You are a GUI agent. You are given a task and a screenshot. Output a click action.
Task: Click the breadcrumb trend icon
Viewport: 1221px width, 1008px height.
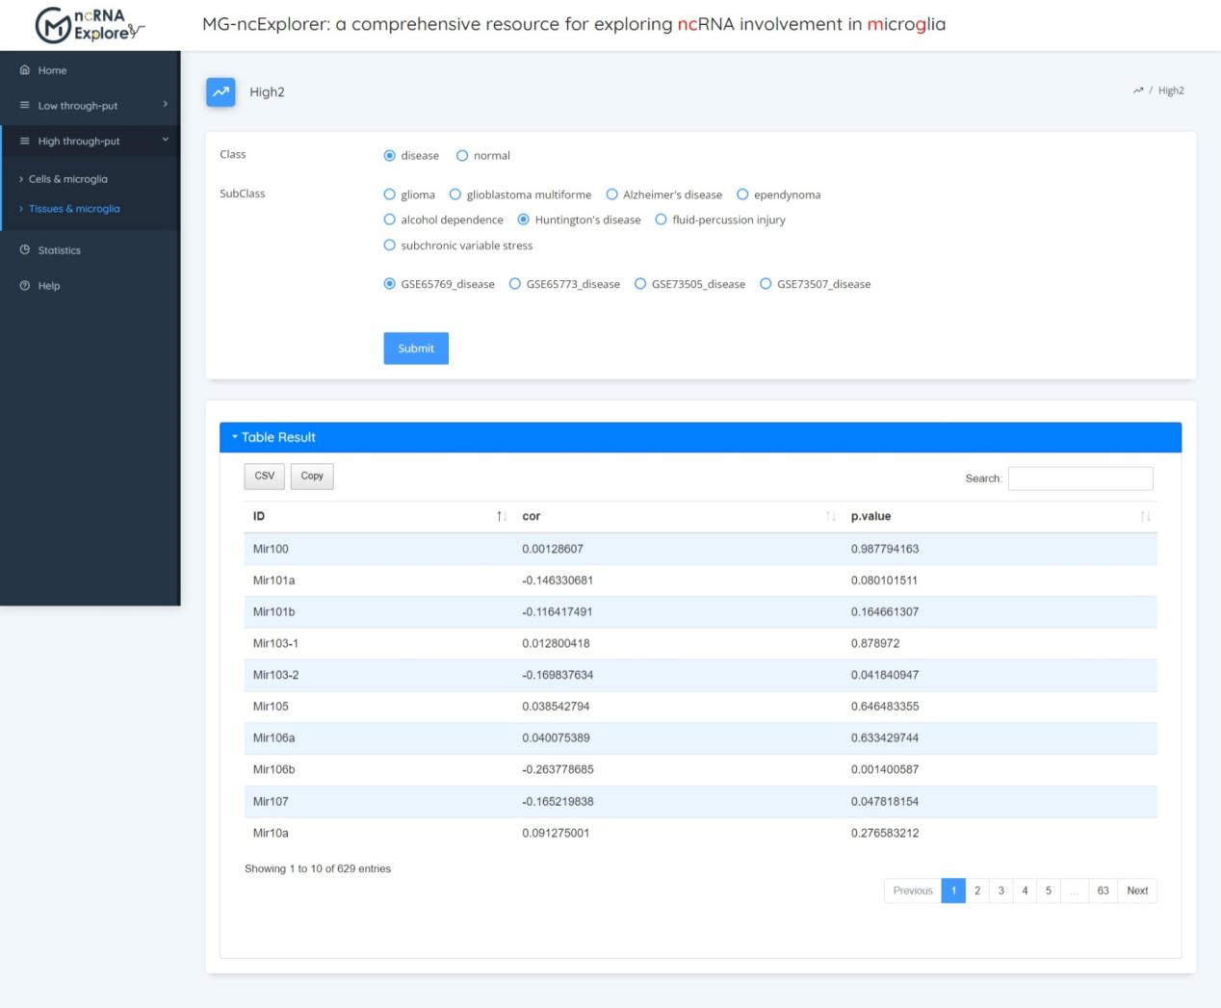1138,90
